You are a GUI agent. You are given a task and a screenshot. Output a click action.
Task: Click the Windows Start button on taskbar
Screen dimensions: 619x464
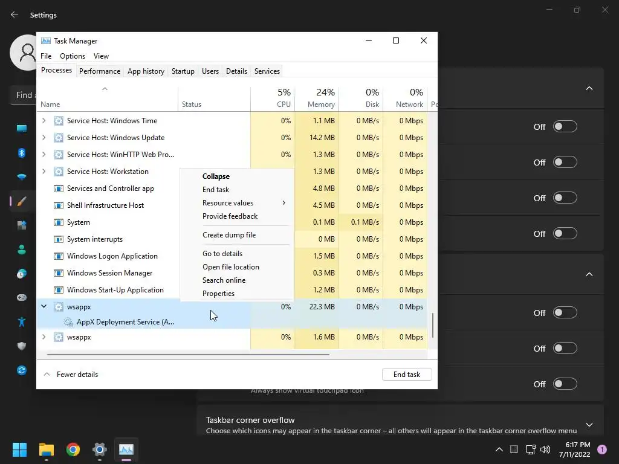tap(19, 449)
